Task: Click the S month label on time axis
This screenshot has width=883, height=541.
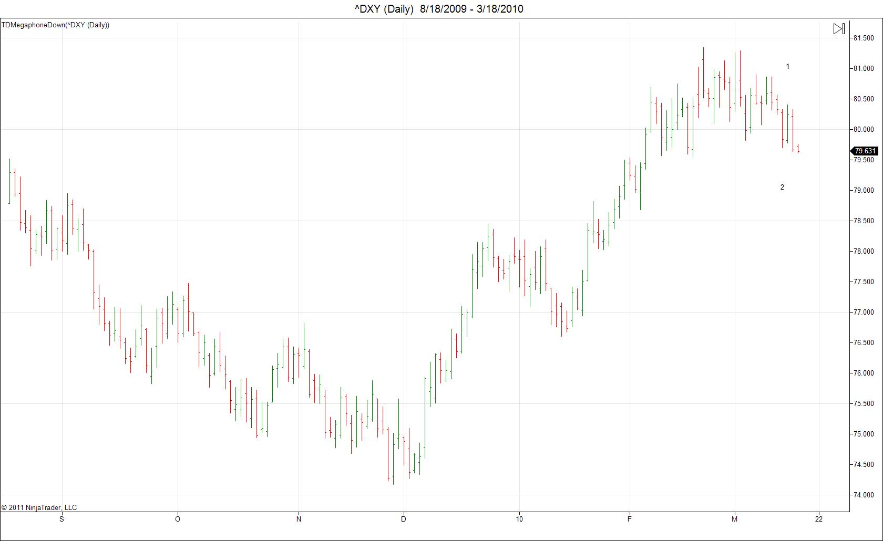Action: point(62,519)
